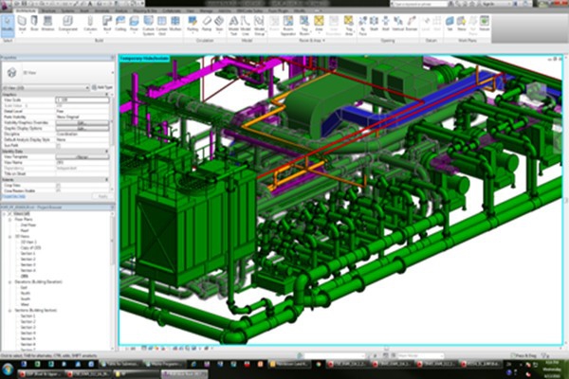Select the Modify tool in the ribbon
Image resolution: width=569 pixels, height=379 pixels.
tap(9, 23)
